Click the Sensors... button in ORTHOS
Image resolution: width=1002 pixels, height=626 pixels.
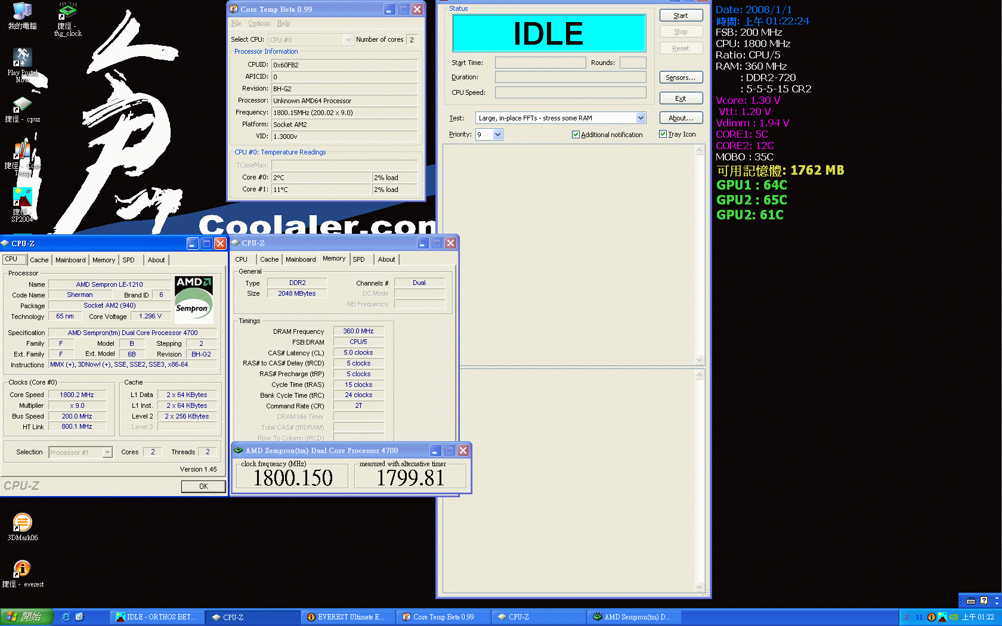(x=681, y=78)
